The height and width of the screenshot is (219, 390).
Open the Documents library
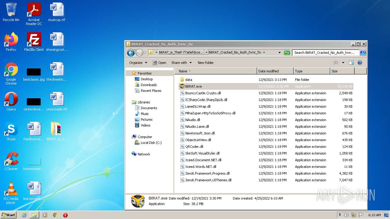149,108
